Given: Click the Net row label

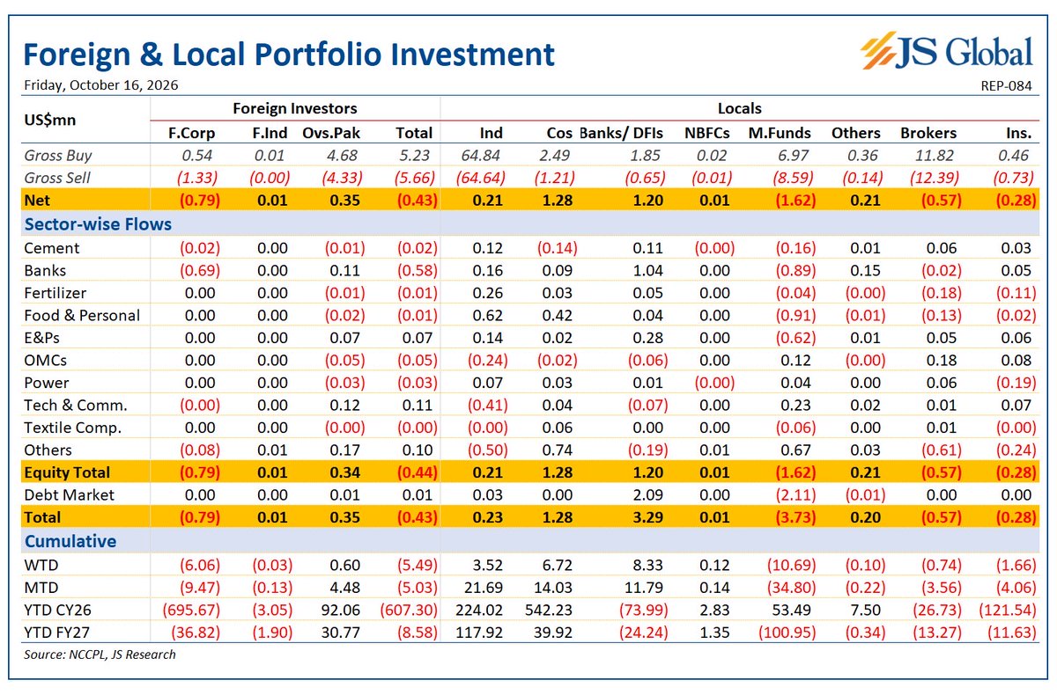Looking at the screenshot, I should (36, 201).
